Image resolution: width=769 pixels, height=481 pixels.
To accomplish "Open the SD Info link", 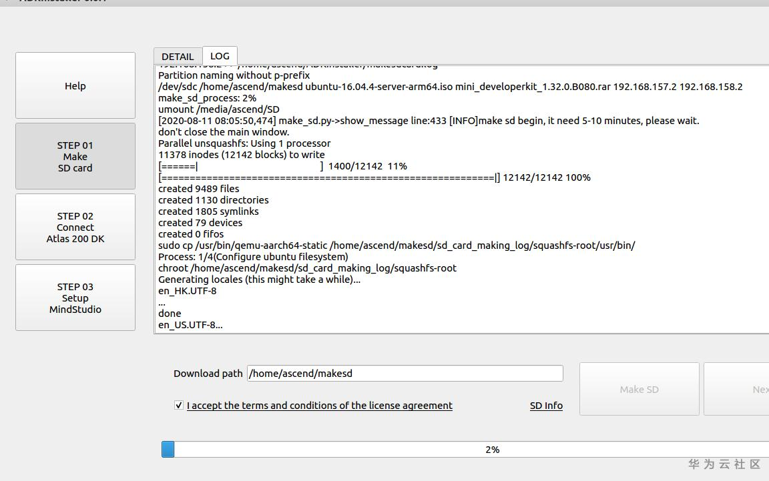I will [x=546, y=406].
